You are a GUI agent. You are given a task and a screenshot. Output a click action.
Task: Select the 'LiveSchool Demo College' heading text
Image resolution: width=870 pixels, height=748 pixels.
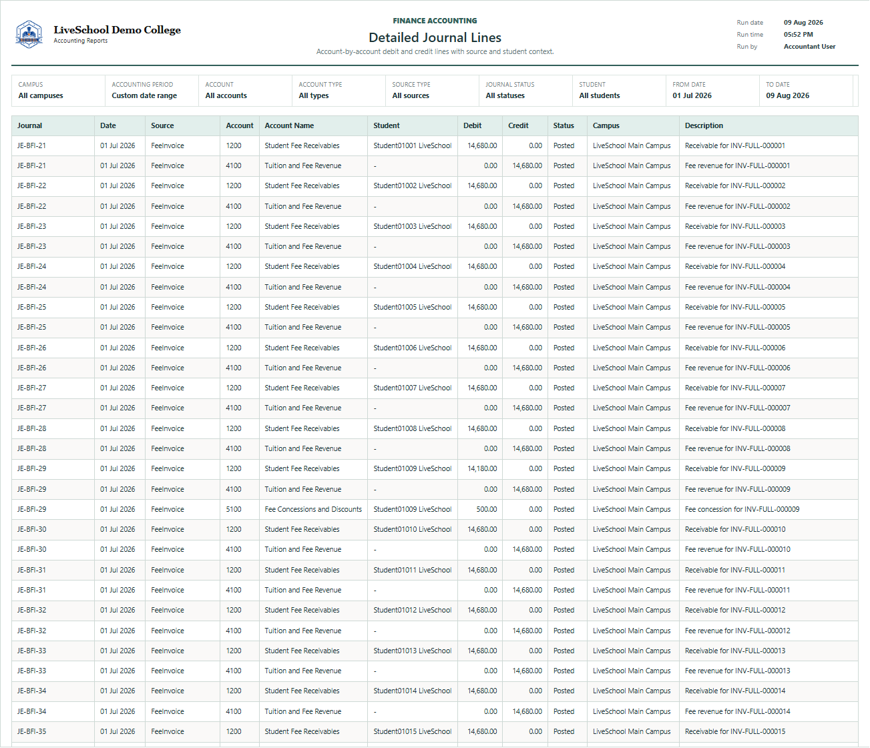pos(117,29)
